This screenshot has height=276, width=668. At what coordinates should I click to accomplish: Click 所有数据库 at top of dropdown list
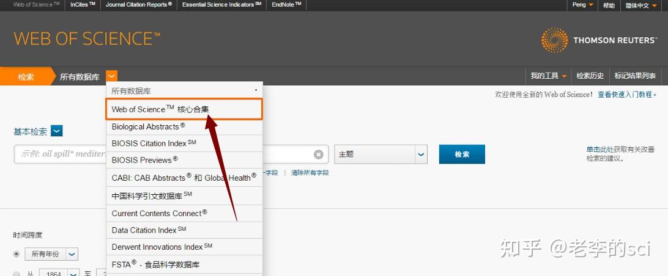(x=184, y=91)
